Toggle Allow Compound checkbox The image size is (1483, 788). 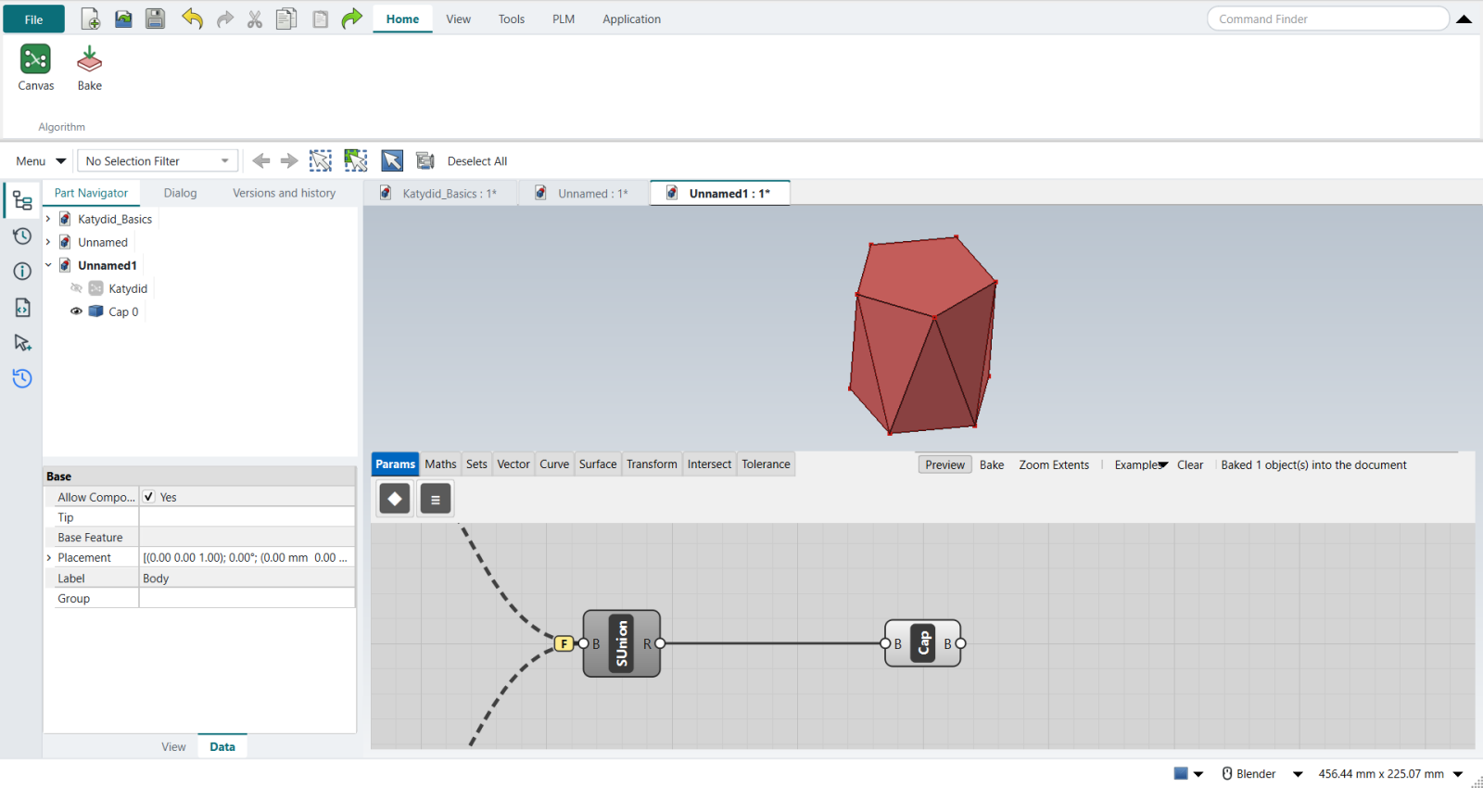[149, 497]
